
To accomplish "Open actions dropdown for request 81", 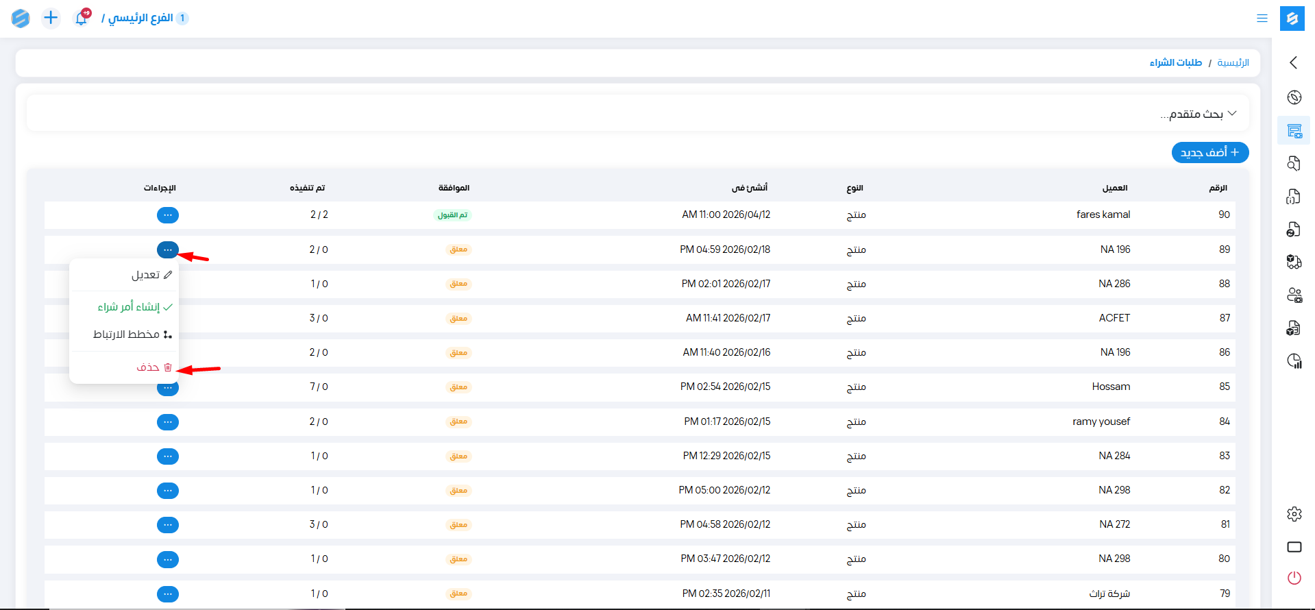I will (168, 525).
